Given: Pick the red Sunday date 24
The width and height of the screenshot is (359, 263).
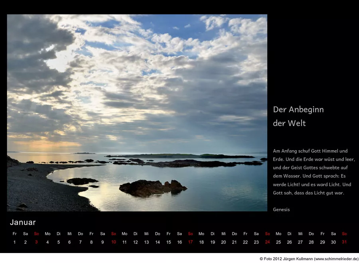Looking at the screenshot, I should 267,242.
